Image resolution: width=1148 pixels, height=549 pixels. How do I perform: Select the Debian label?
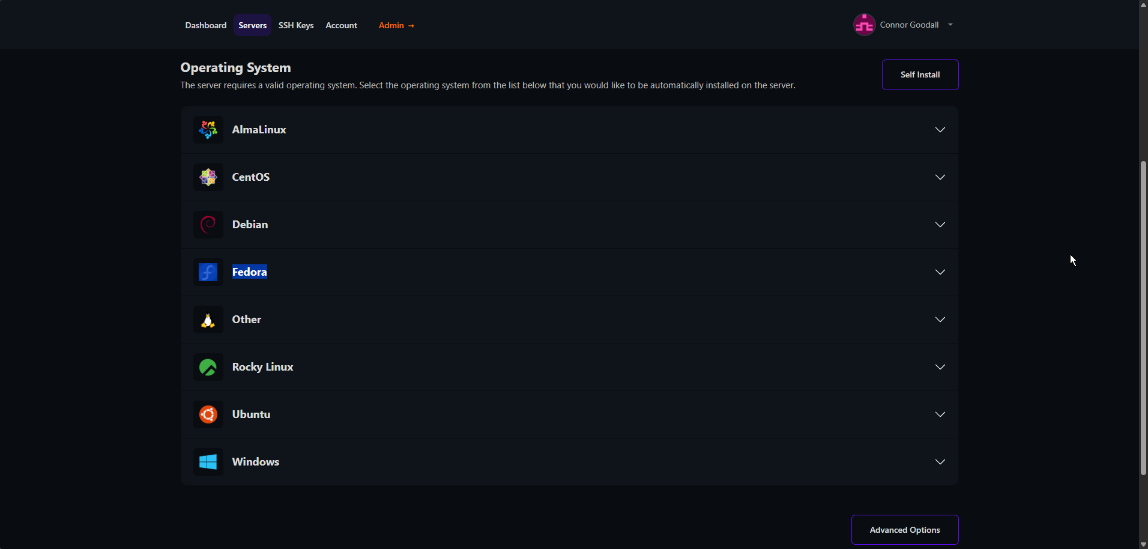pos(250,225)
